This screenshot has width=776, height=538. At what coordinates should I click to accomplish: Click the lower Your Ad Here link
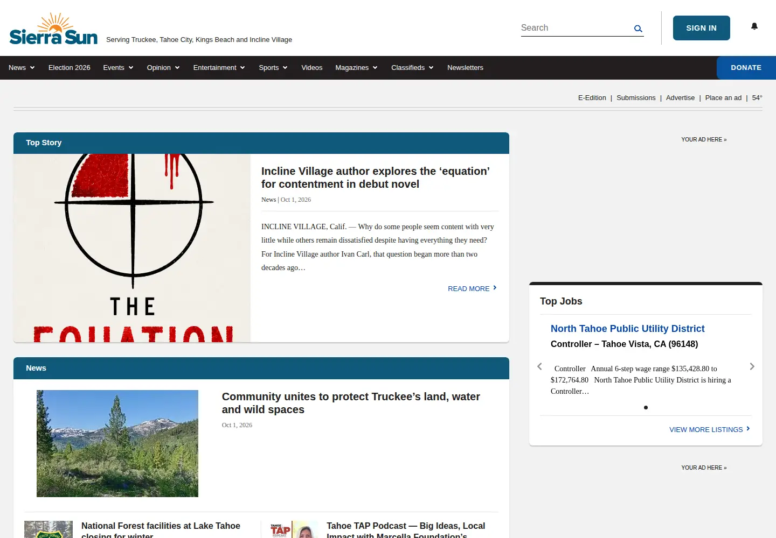point(704,468)
